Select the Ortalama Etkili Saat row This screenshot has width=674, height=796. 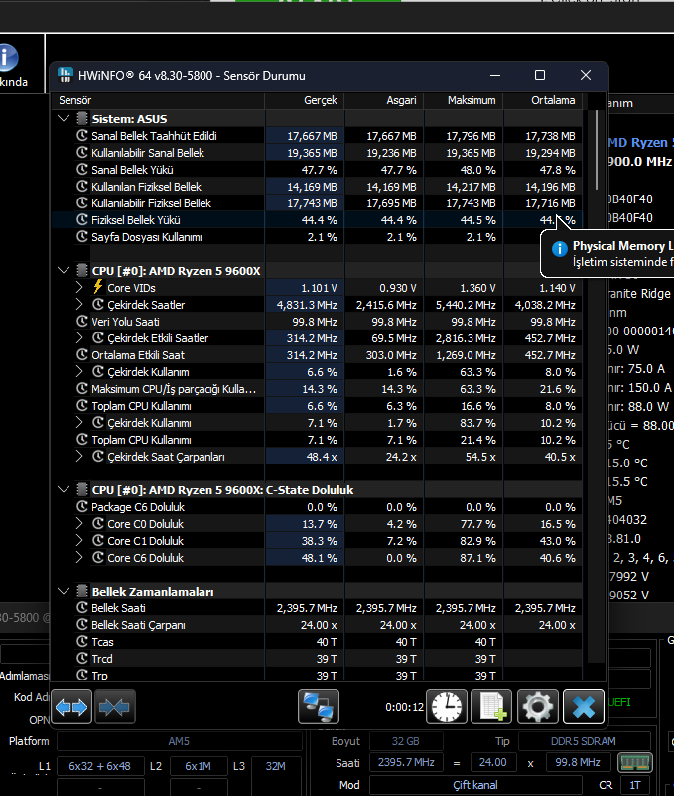click(318, 355)
